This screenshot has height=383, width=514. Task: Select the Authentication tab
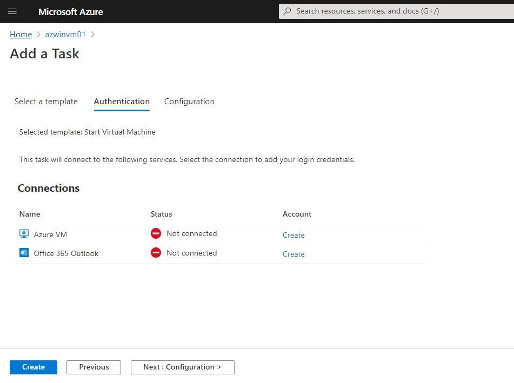(x=122, y=102)
